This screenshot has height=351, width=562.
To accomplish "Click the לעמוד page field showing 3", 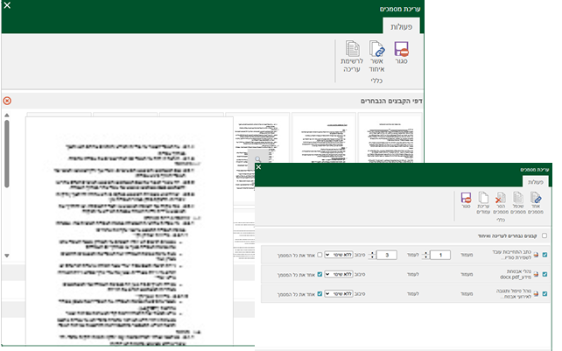I will (x=389, y=255).
